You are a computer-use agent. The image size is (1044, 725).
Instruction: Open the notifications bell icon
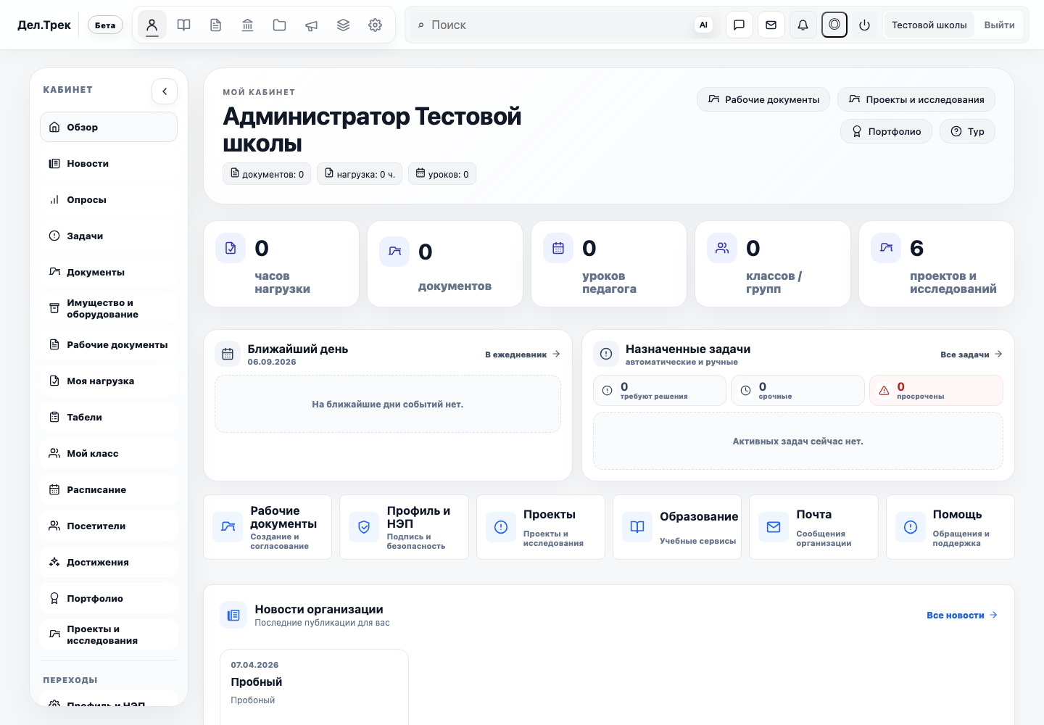pos(803,25)
